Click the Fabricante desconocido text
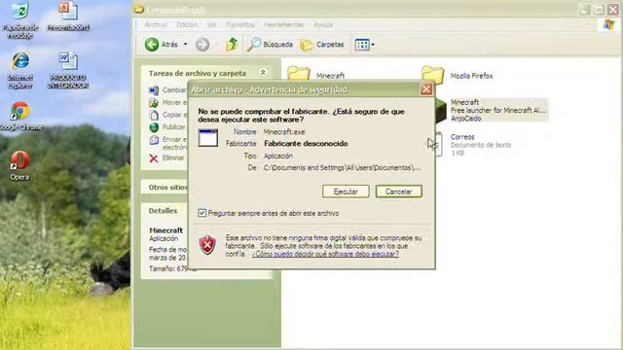623x350 pixels. (306, 143)
